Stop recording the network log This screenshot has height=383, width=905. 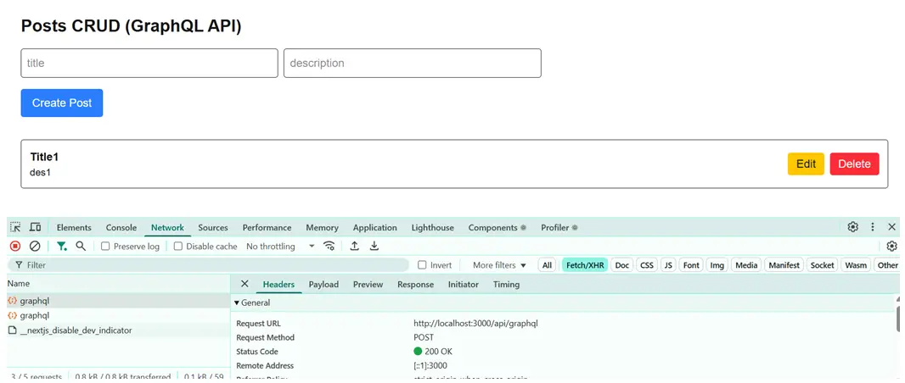(15, 247)
